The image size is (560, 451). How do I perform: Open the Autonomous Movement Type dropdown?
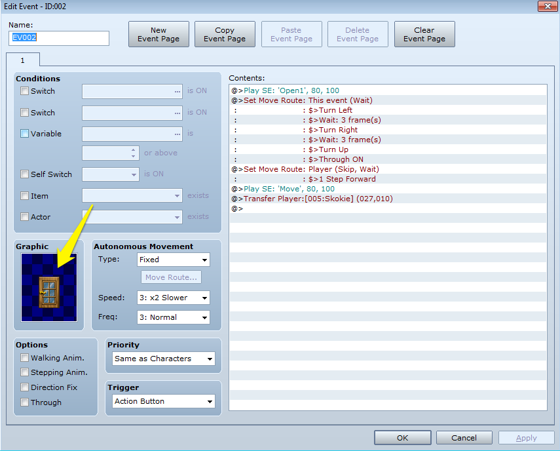(x=174, y=260)
